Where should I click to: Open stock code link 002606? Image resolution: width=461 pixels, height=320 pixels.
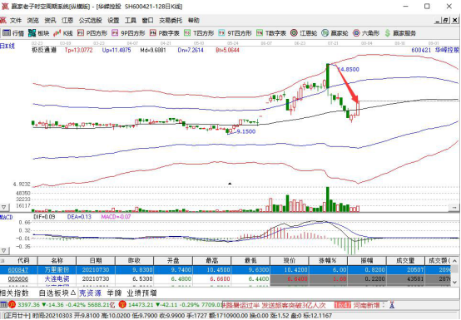[x=18, y=278]
